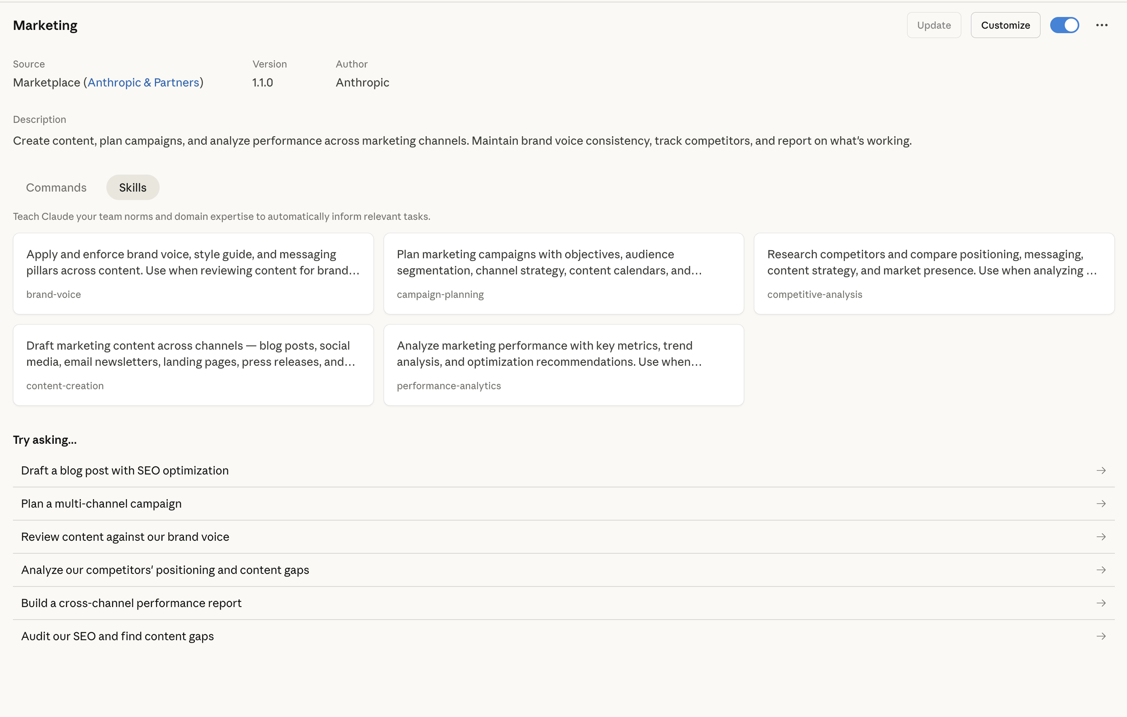Open the performance-analytics skill card
The width and height of the screenshot is (1127, 717).
point(563,365)
